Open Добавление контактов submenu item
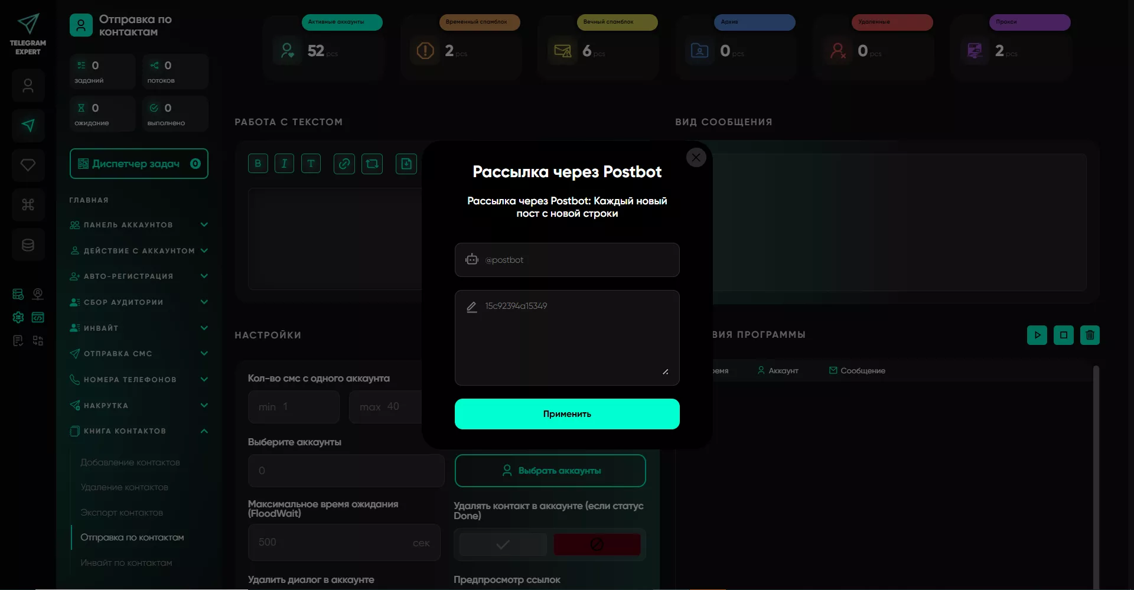Screen dimensions: 1134x590 130,462
